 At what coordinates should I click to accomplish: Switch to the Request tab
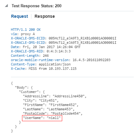click(x=20, y=16)
